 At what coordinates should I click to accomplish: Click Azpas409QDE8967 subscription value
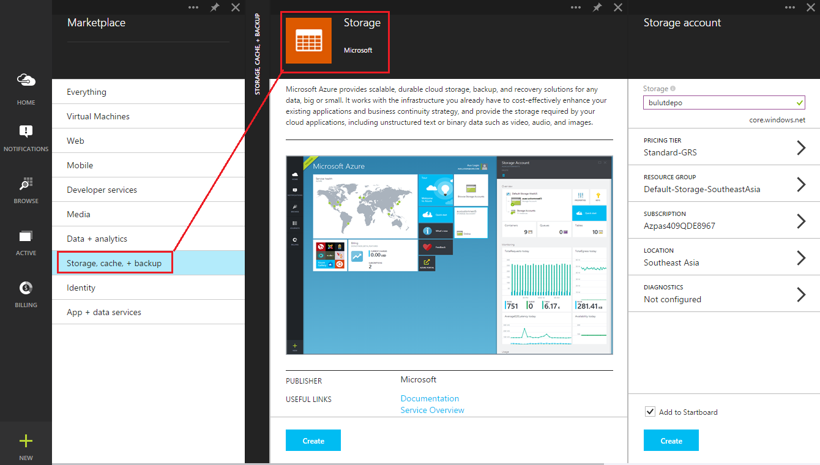click(679, 226)
